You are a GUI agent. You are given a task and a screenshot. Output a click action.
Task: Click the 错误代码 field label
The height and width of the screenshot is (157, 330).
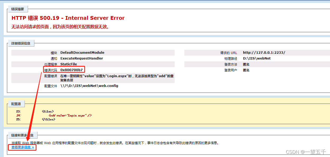(x=51, y=70)
